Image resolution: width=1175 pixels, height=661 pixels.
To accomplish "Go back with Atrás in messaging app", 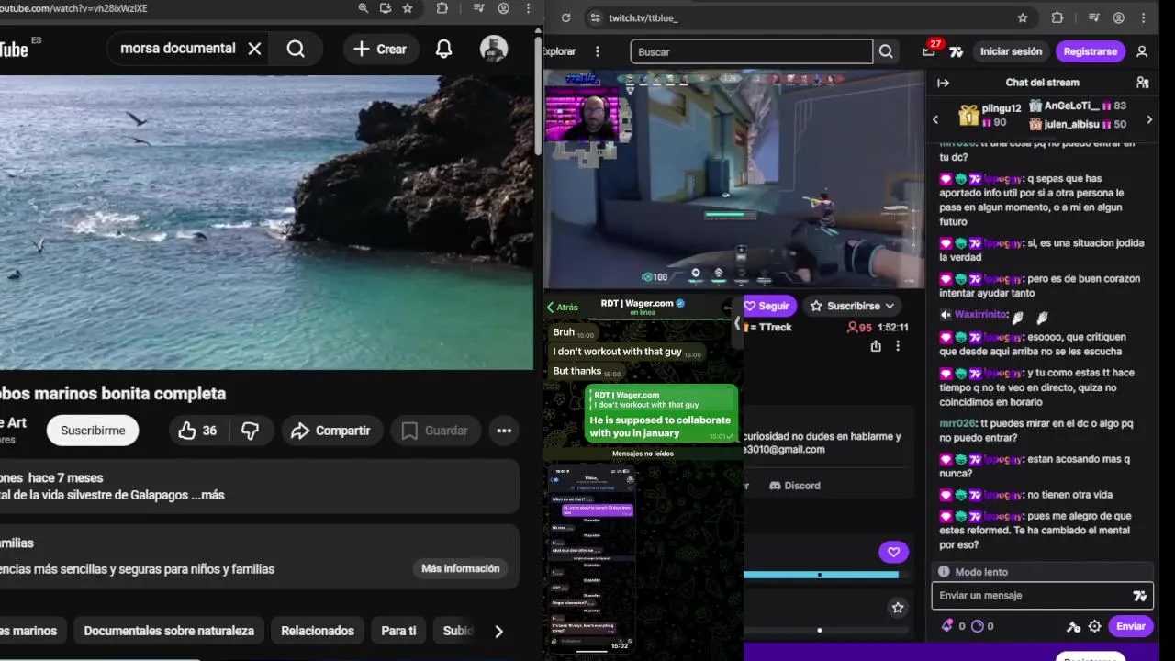I will pos(563,308).
